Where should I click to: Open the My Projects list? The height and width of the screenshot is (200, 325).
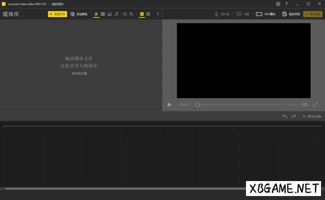[291, 14]
